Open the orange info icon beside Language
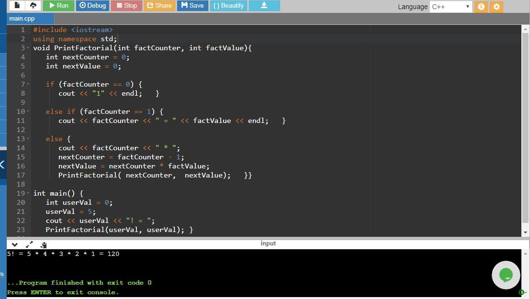530x299 pixels. coord(481,7)
